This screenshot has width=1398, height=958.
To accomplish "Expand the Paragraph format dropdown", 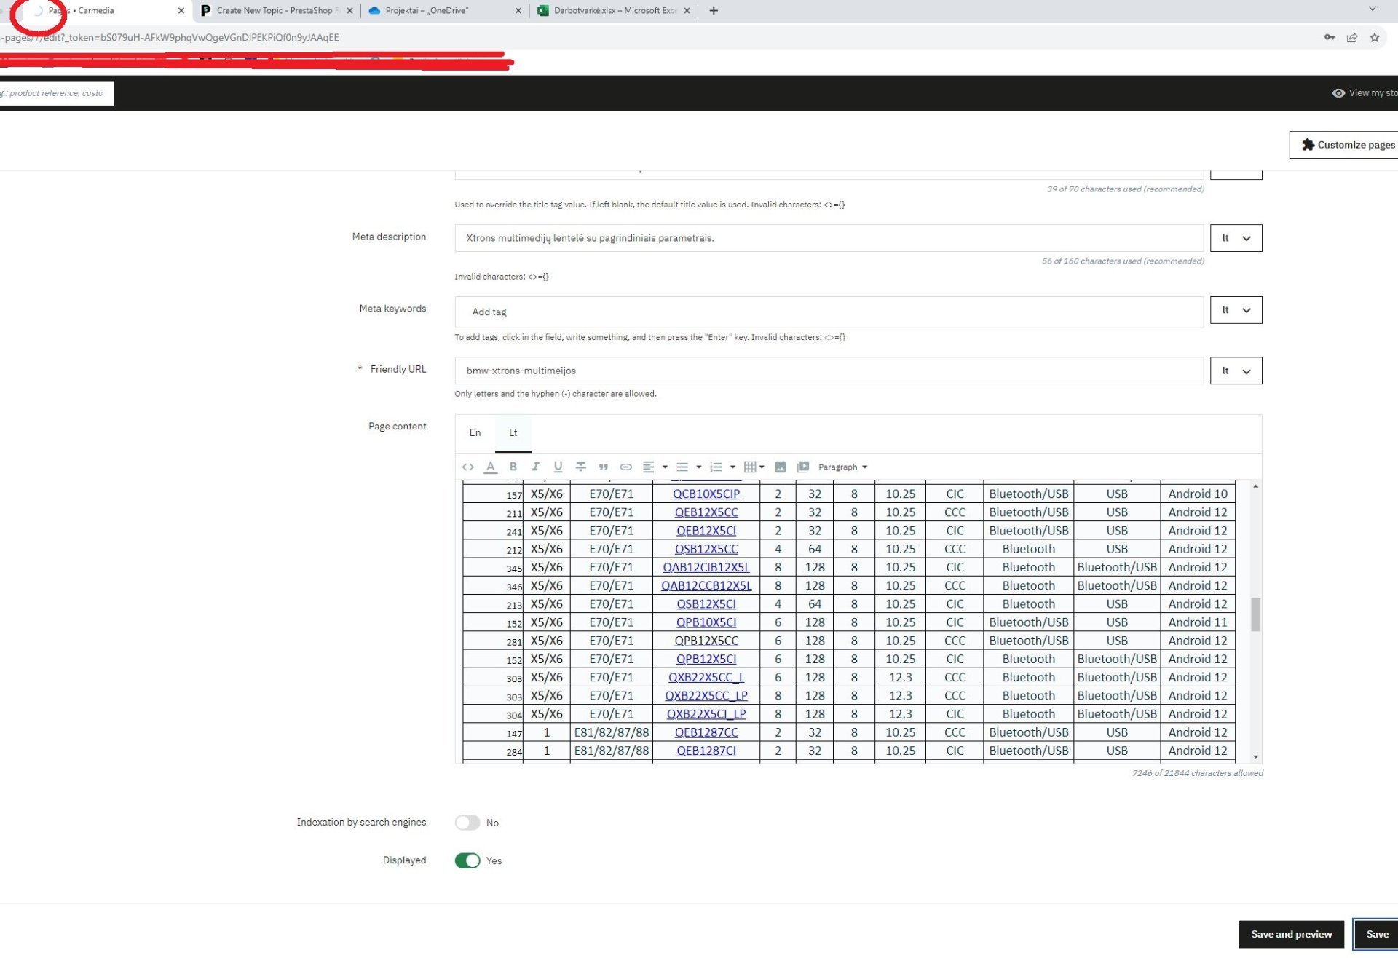I will coord(842,467).
